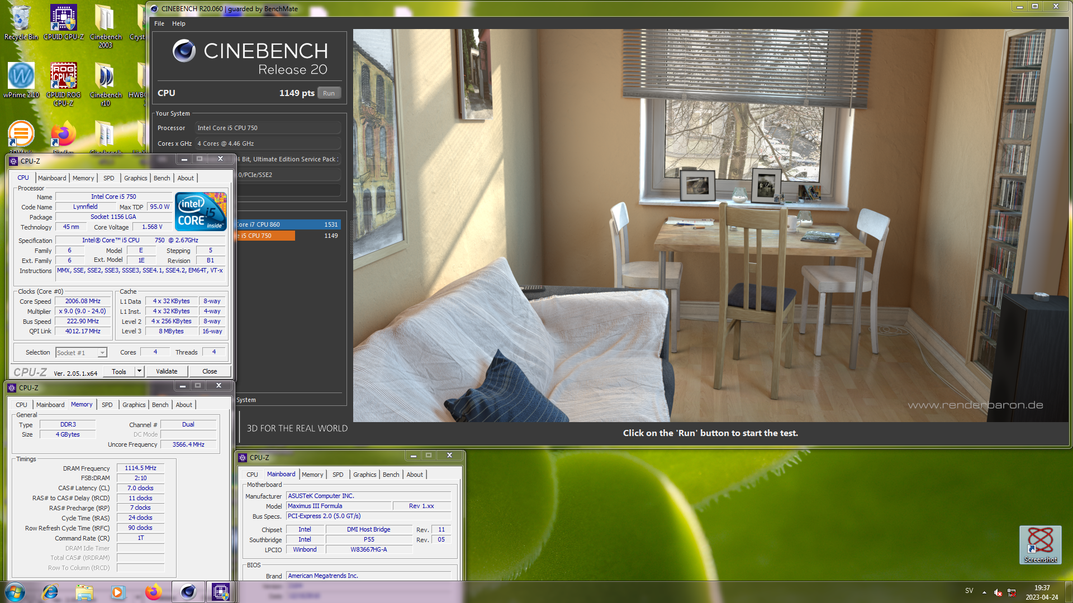Switch to Cinebench taskbar button
This screenshot has width=1073, height=603.
click(x=188, y=592)
